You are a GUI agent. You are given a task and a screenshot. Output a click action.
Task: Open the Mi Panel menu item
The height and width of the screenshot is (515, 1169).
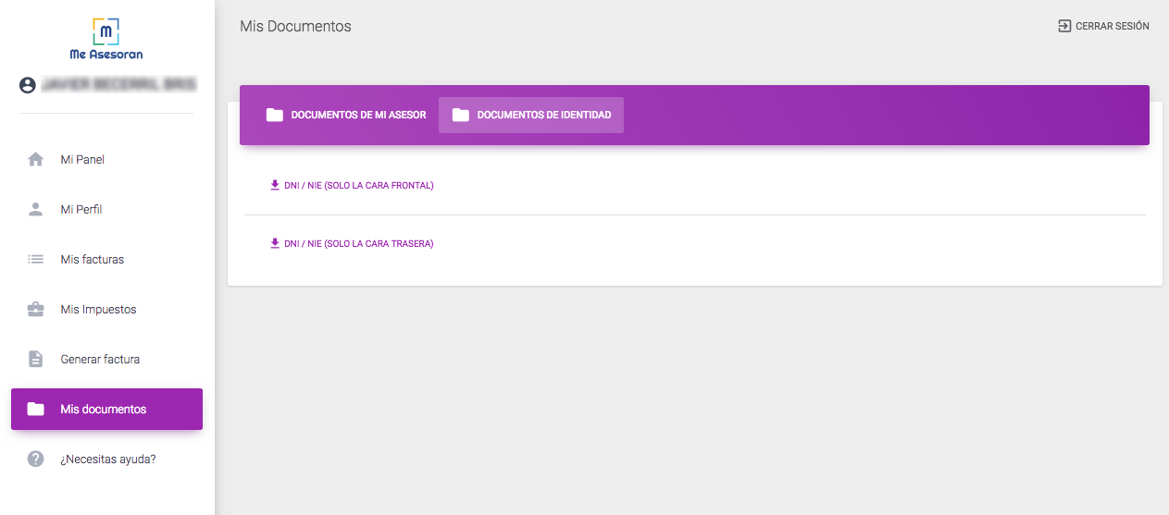click(106, 159)
